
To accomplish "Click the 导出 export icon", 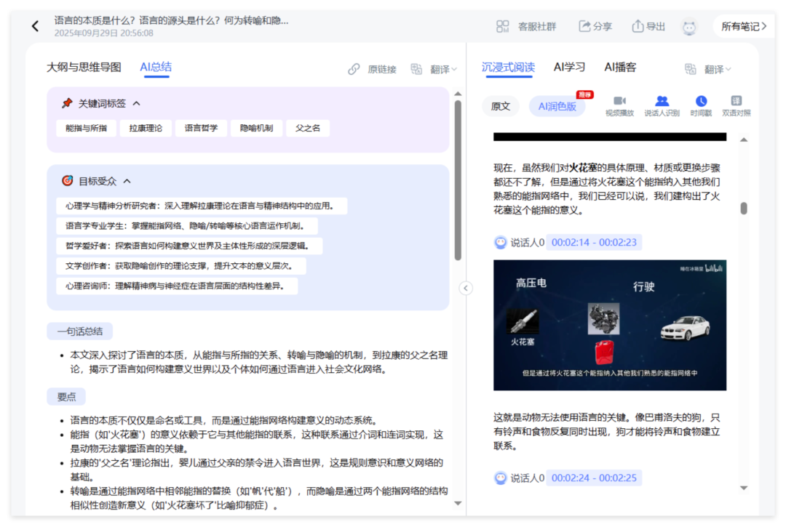I will click(x=638, y=26).
